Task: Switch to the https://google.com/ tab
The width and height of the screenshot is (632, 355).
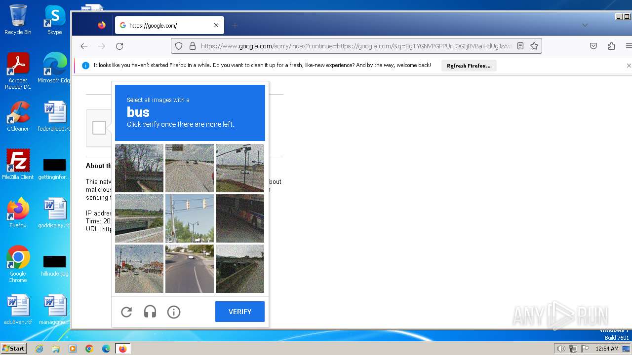Action: click(x=169, y=25)
